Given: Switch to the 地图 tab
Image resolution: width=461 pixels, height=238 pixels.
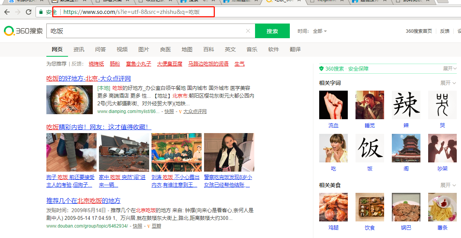Looking at the screenshot, I should [x=187, y=49].
